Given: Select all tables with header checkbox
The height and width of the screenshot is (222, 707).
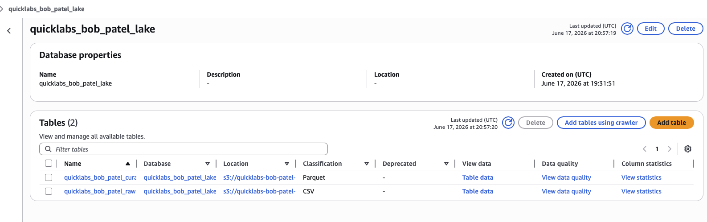Looking at the screenshot, I should pos(49,163).
